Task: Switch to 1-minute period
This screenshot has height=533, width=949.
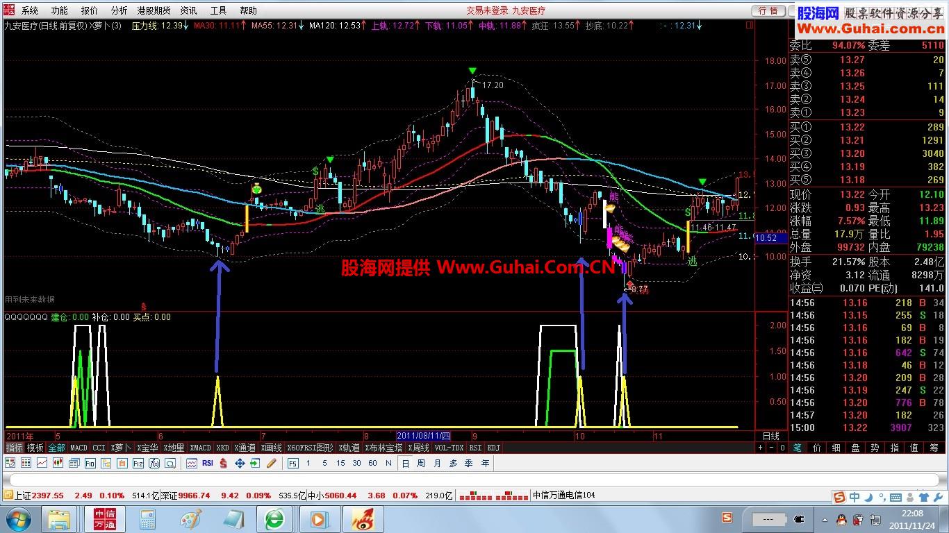Action: point(308,463)
